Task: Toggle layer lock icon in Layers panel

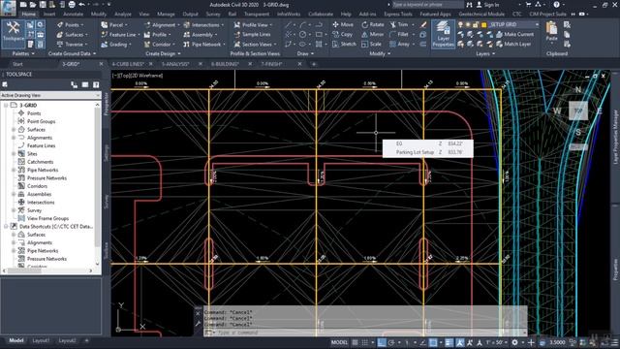Action: coord(476,24)
